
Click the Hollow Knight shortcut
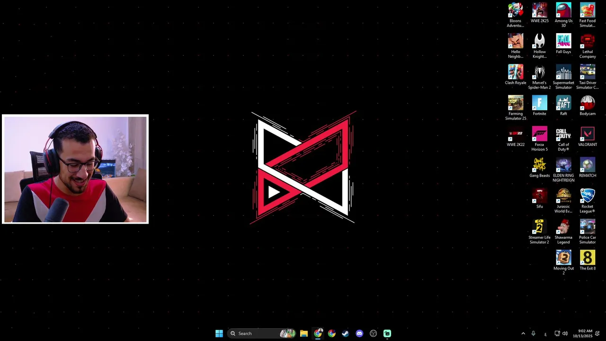(540, 46)
